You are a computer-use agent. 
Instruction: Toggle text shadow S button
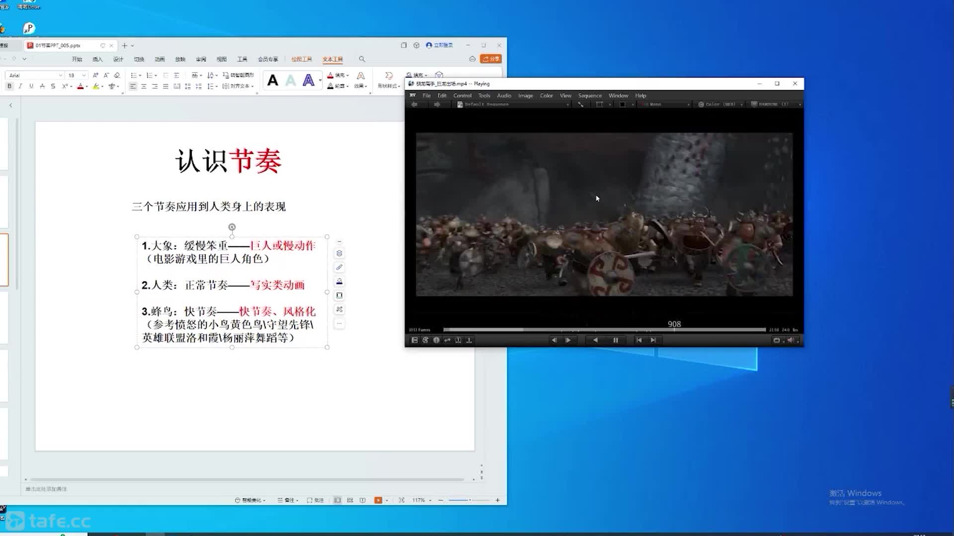[x=53, y=86]
